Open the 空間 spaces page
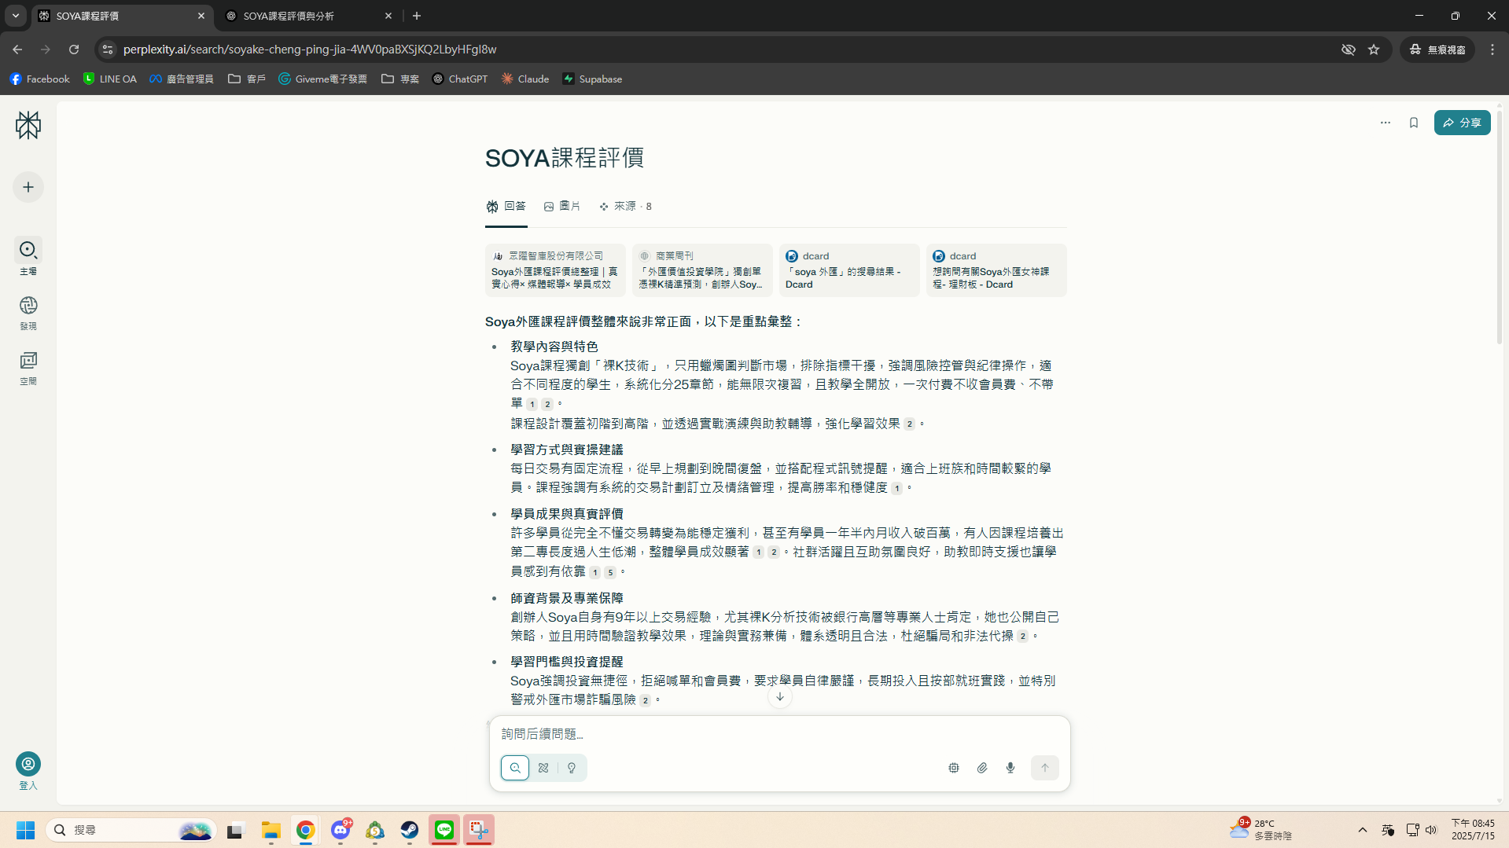This screenshot has height=848, width=1509. 28,361
